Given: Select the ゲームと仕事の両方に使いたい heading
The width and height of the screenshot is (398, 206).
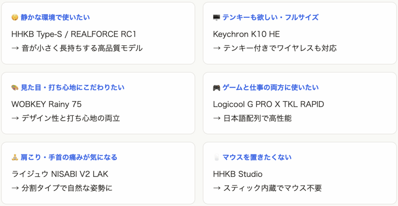Looking at the screenshot, I should point(271,88).
